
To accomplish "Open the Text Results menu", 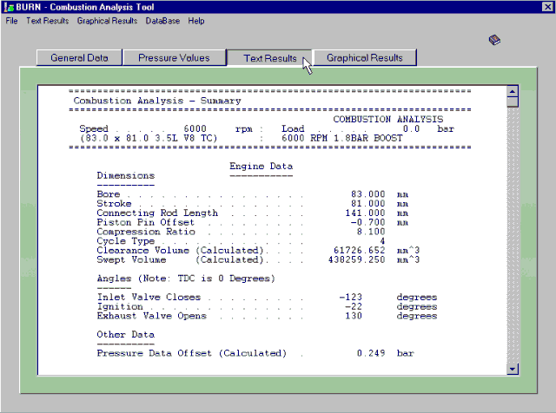I will tap(47, 21).
